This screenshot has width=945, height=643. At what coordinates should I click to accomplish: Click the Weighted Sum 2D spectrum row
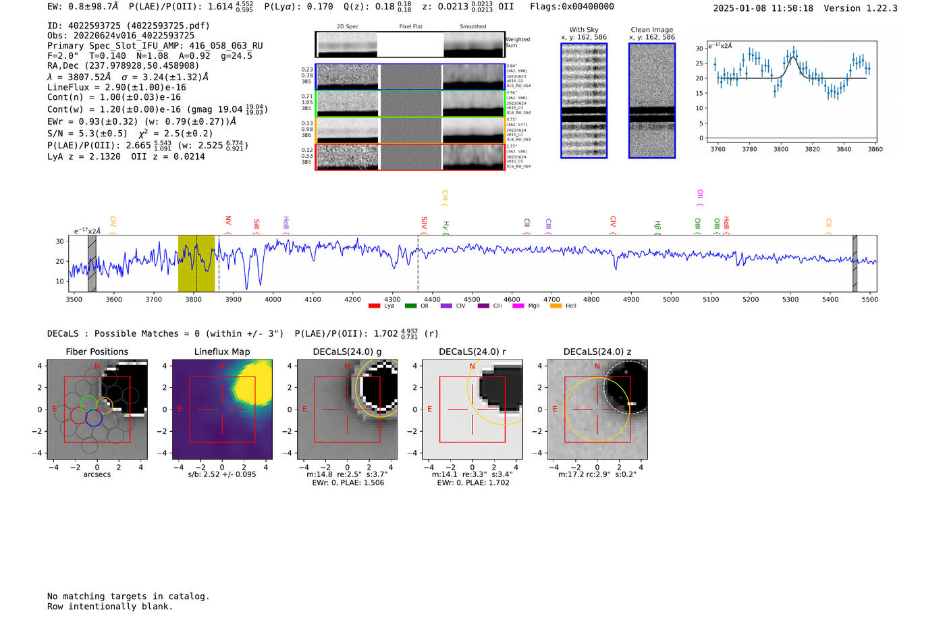coord(410,45)
